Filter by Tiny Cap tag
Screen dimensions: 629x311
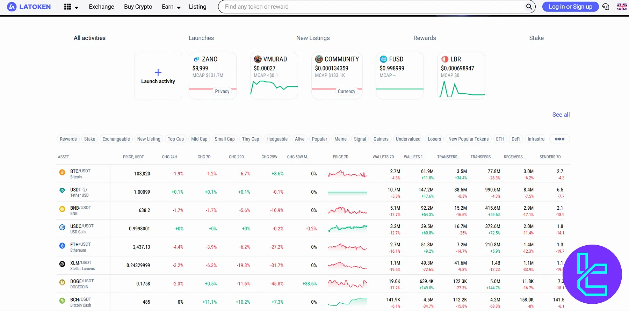pos(251,139)
